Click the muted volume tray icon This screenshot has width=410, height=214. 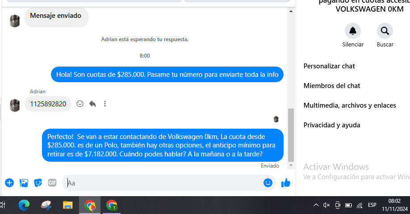tap(326, 205)
